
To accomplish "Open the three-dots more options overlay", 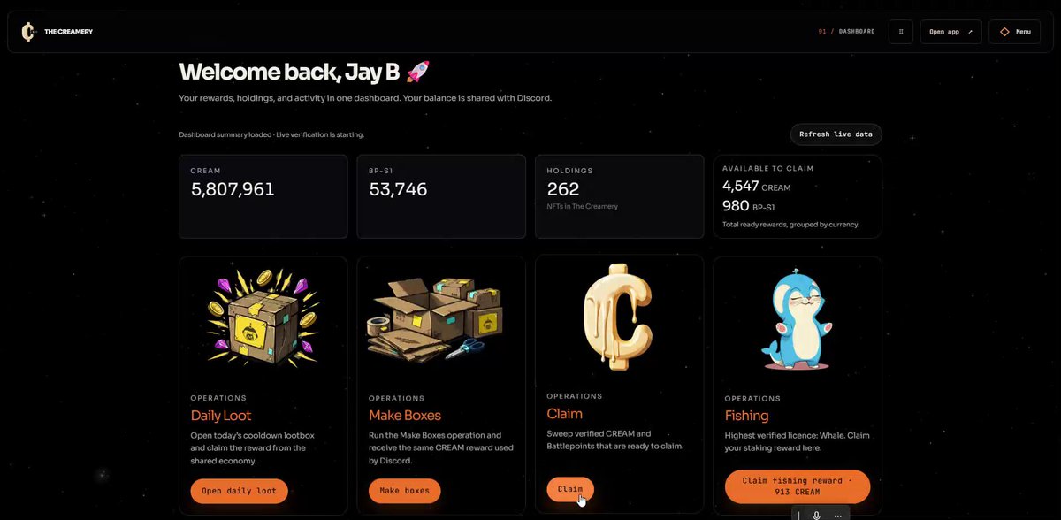I will click(838, 516).
